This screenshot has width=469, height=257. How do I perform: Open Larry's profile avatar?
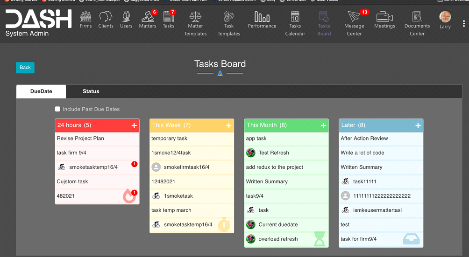pos(445,17)
